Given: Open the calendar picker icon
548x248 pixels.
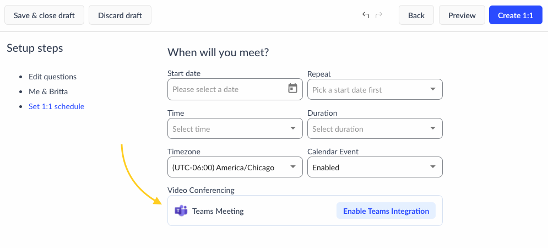Looking at the screenshot, I should coord(292,89).
